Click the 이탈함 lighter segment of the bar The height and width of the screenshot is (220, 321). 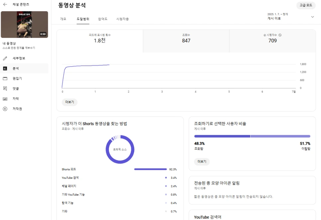(x=280, y=136)
